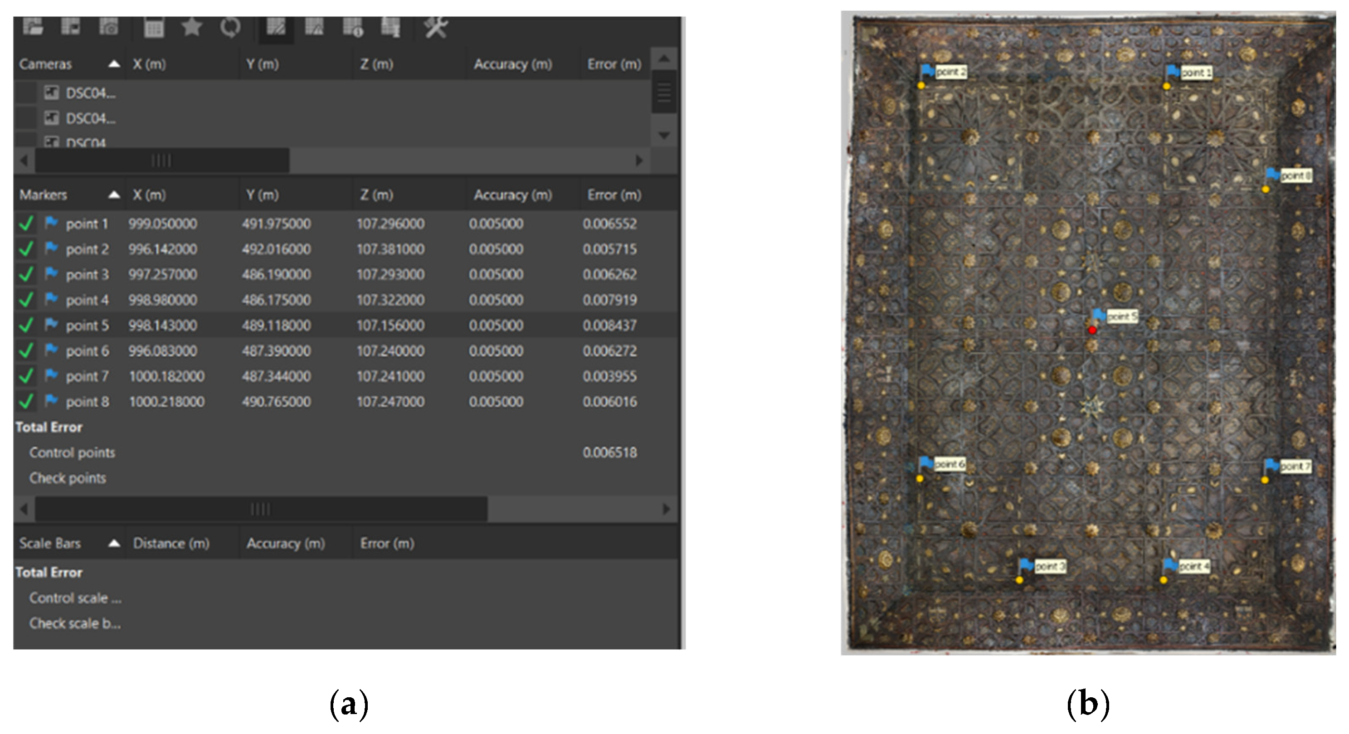Click the Distance (m) column header

pyautogui.click(x=171, y=544)
